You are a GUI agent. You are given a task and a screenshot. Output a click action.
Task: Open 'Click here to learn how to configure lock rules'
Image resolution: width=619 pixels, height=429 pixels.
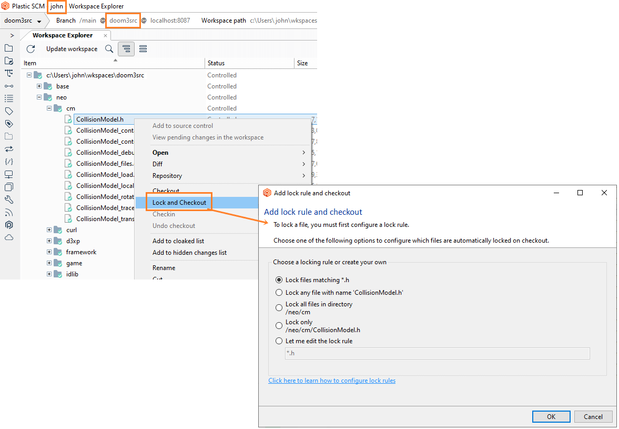(x=332, y=381)
